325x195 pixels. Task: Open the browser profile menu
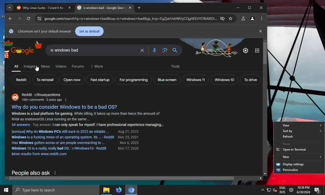(252, 19)
